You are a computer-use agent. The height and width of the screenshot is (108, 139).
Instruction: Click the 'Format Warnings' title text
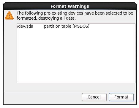click(70, 6)
